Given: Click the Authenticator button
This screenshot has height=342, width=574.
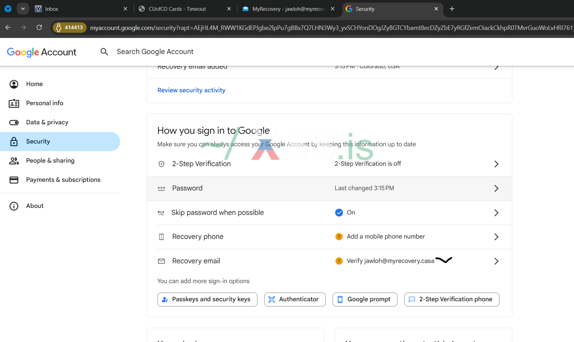Looking at the screenshot, I should 295,300.
